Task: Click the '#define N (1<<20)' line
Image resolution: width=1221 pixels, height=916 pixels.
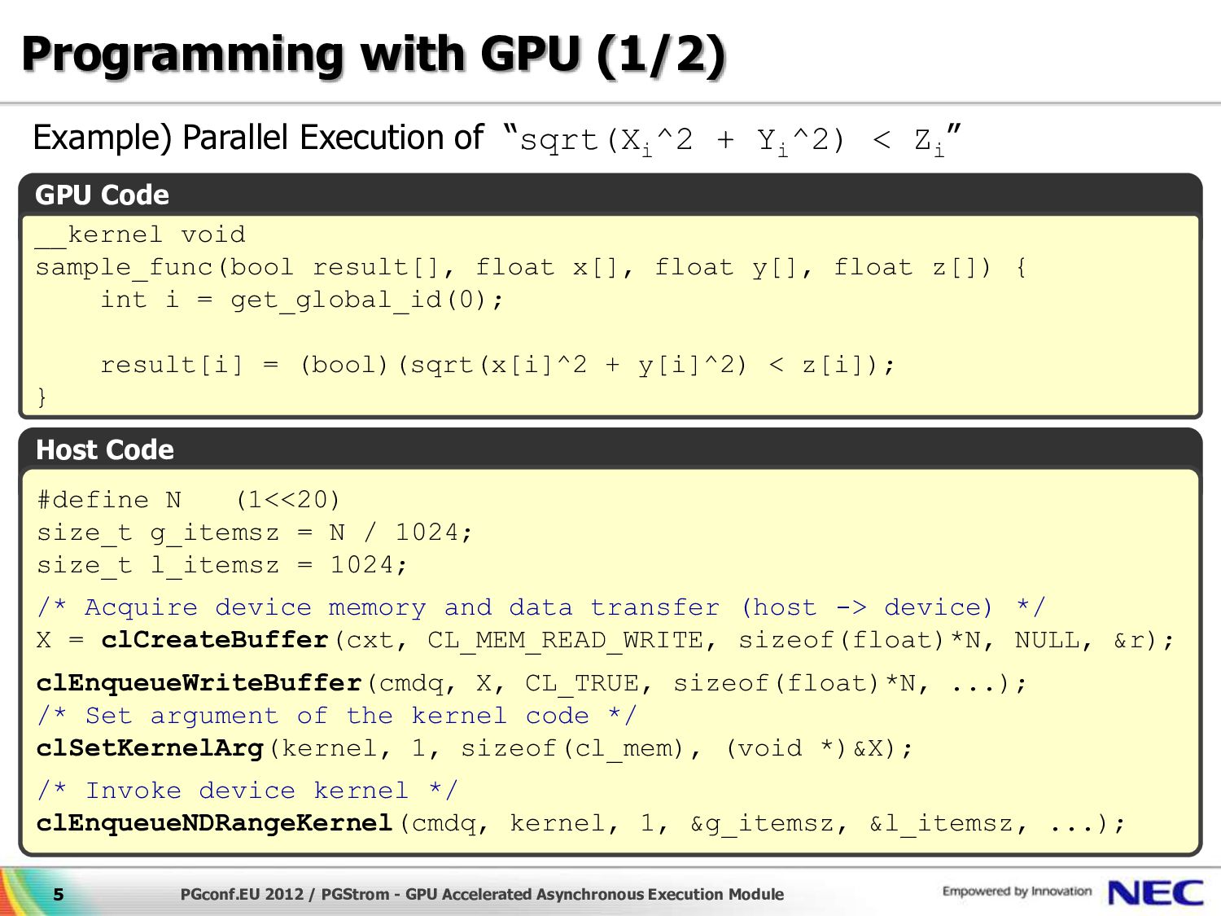Action: (x=189, y=499)
